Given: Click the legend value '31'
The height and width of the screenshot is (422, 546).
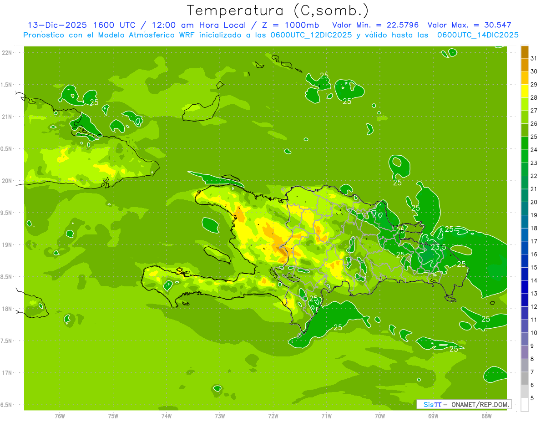Looking at the screenshot, I should (534, 58).
